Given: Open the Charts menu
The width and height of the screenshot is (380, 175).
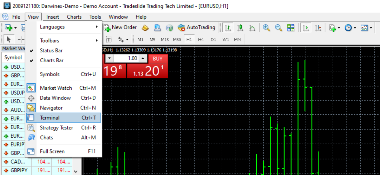Looking at the screenshot, I should coord(74,17).
